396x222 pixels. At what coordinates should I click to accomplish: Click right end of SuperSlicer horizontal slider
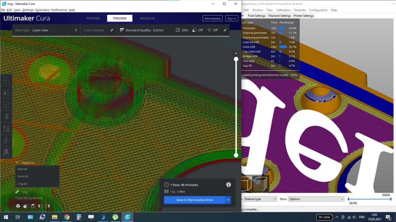click(x=391, y=199)
